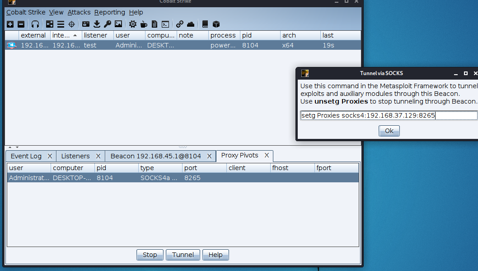
Task: Sort proxy pivots by type column
Action: (x=160, y=168)
